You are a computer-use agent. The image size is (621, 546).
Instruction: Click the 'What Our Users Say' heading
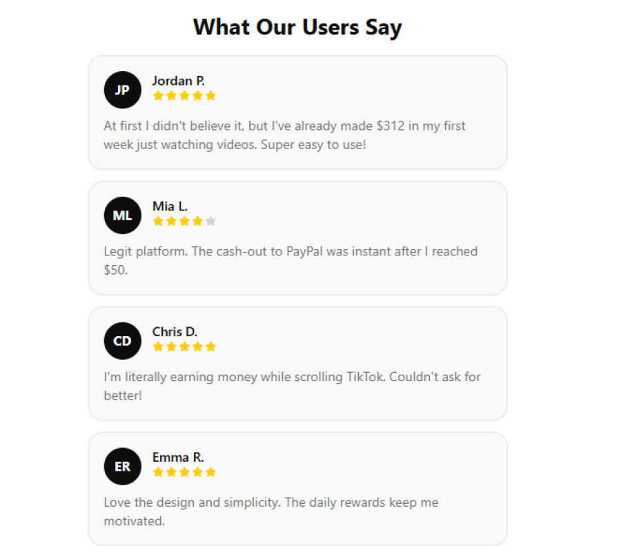pyautogui.click(x=297, y=28)
